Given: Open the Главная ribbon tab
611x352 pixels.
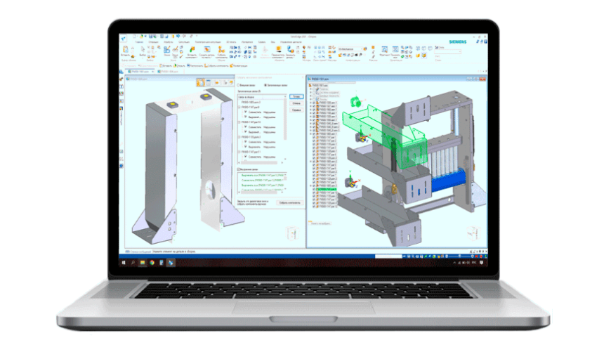Looking at the screenshot, I should point(139,42).
